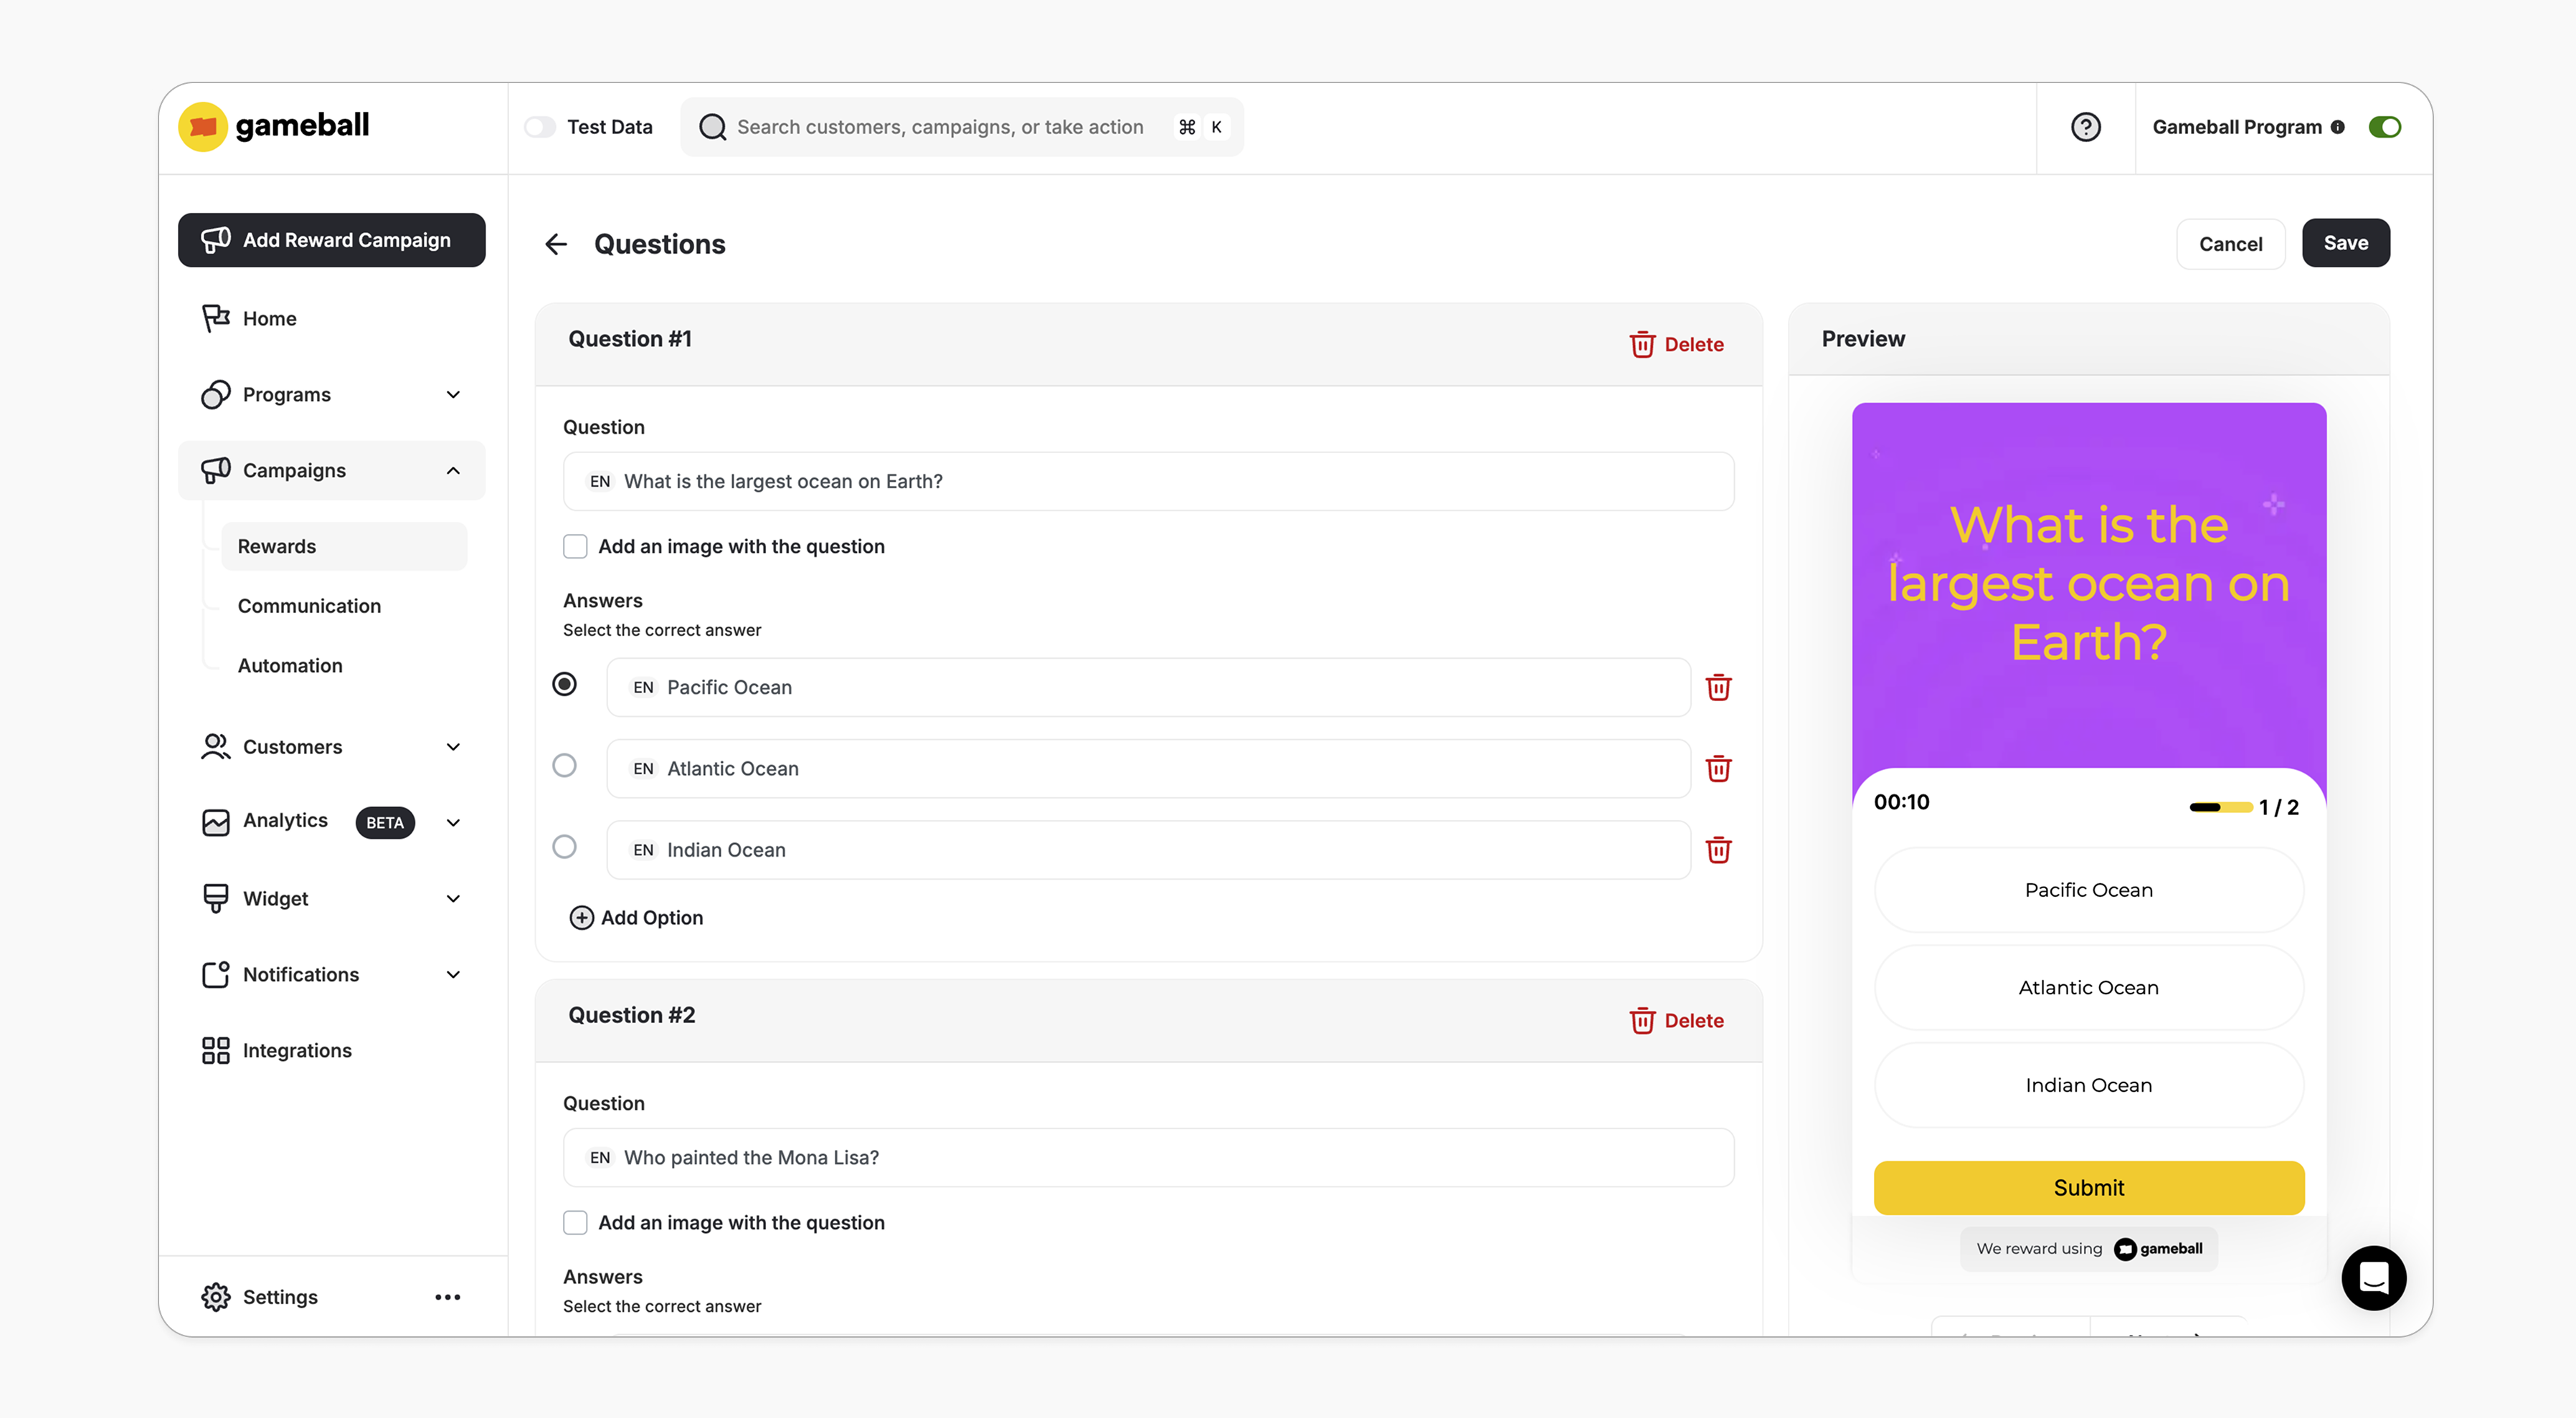The height and width of the screenshot is (1418, 2576).
Task: Save the quiz questions
Action: pyautogui.click(x=2345, y=243)
